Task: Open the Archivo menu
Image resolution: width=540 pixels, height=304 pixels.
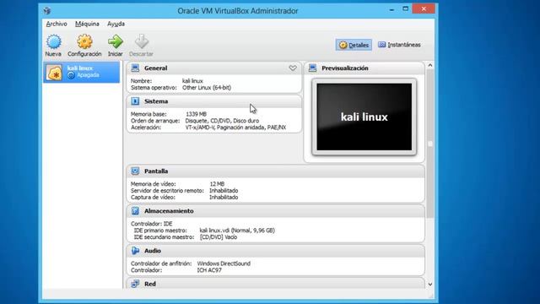Action: [57, 24]
